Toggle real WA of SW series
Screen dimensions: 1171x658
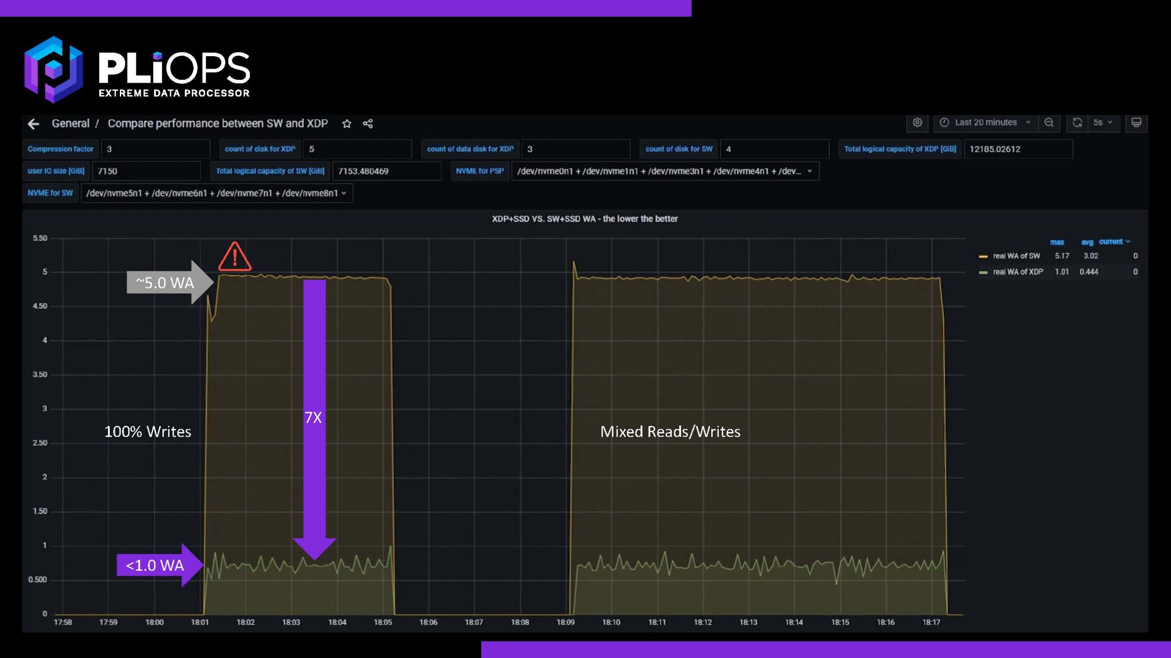click(x=1016, y=256)
